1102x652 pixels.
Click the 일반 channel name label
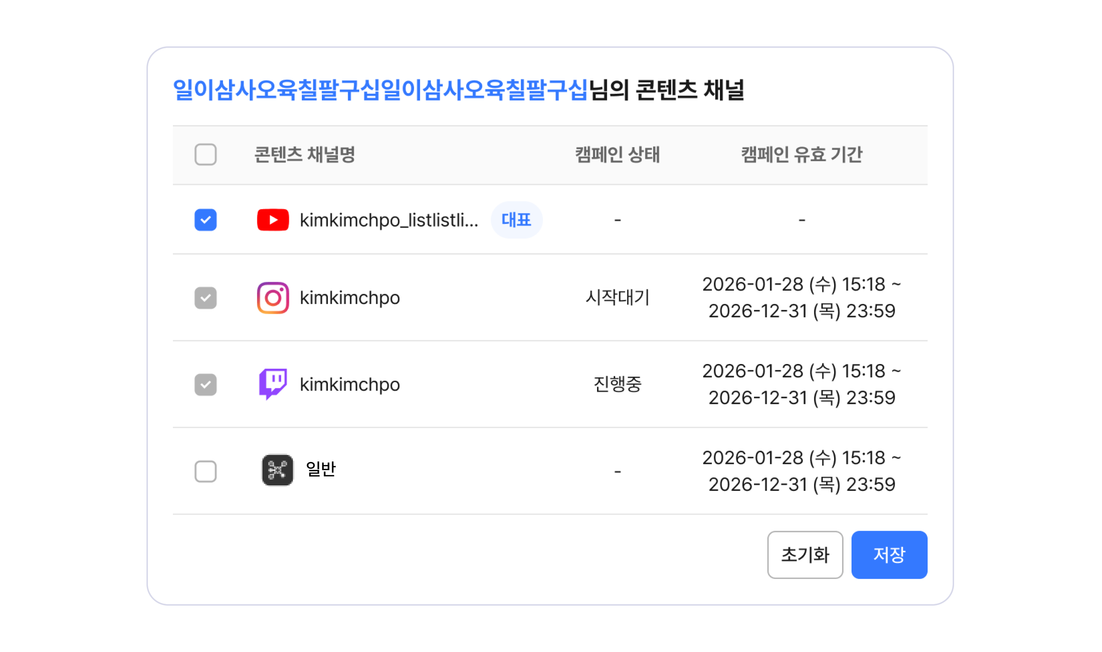[x=320, y=469]
